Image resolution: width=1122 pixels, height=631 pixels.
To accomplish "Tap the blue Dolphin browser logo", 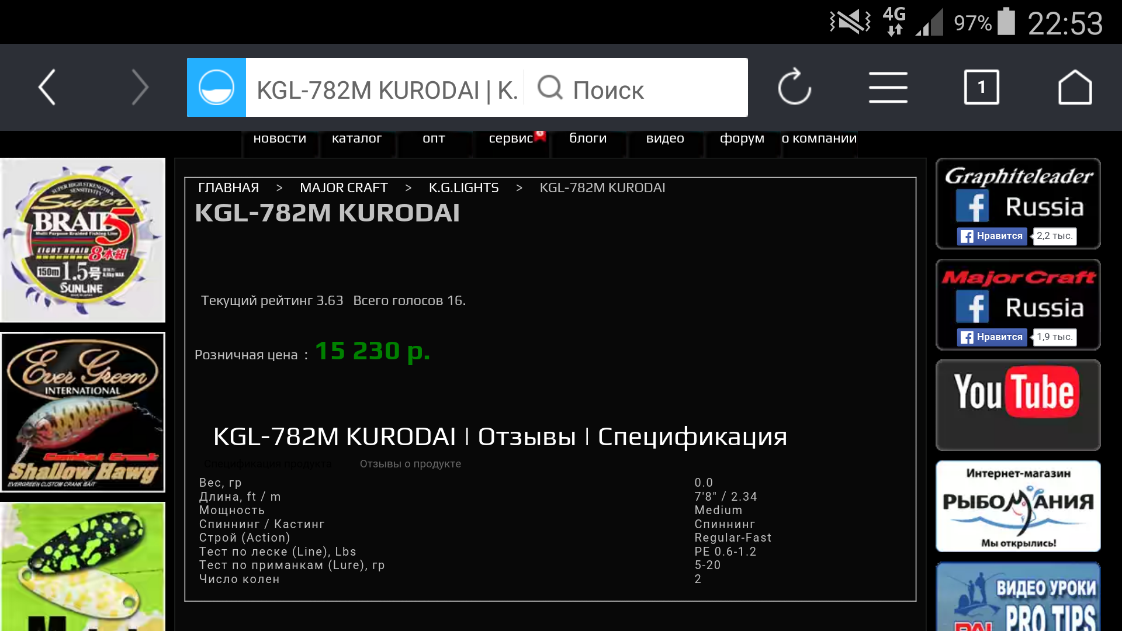I will (216, 88).
